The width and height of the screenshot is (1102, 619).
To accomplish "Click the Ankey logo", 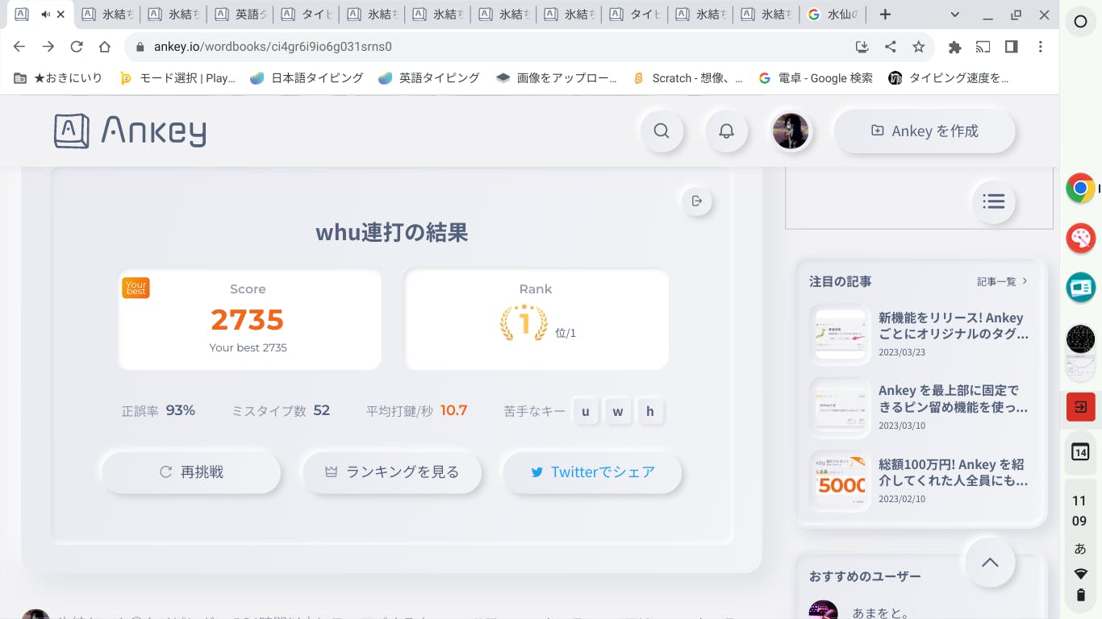I will (130, 131).
